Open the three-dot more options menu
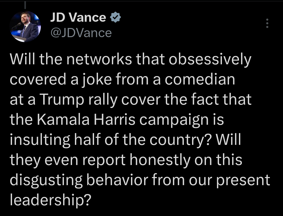The image size is (283, 216). pyautogui.click(x=267, y=24)
